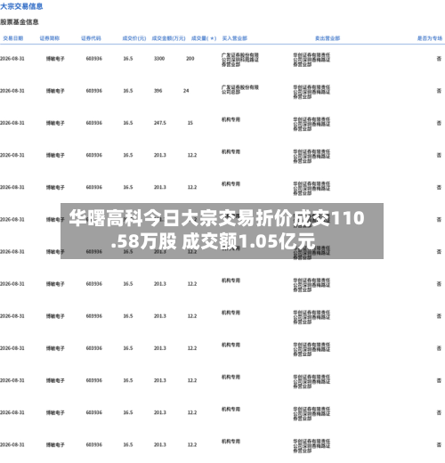Click the 成交价(元) column header
The image size is (445, 463).
134,38
